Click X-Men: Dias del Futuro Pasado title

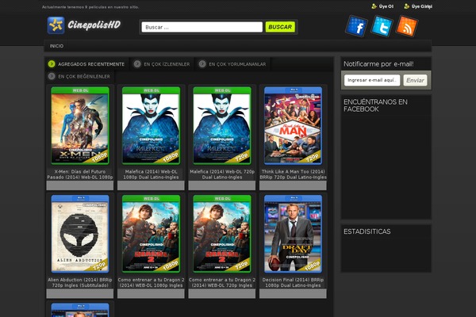click(80, 174)
